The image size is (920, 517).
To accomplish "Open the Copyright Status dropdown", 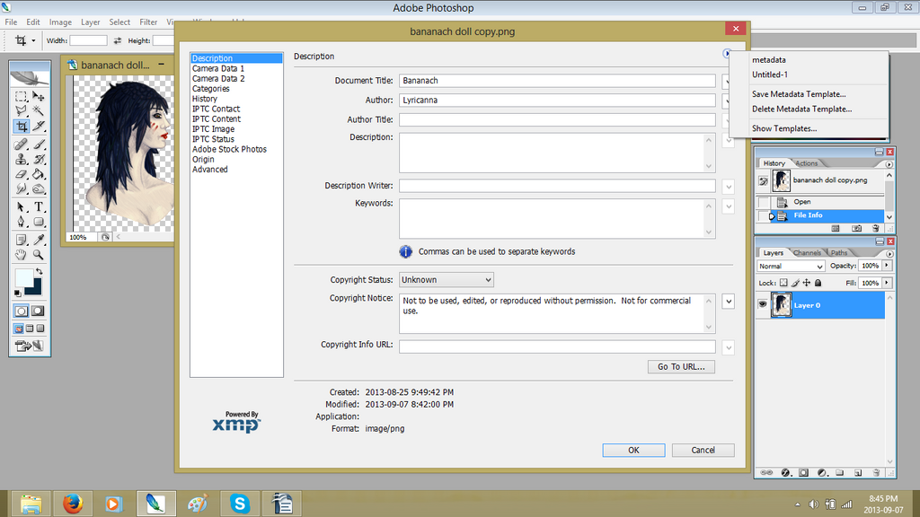I will (x=446, y=280).
